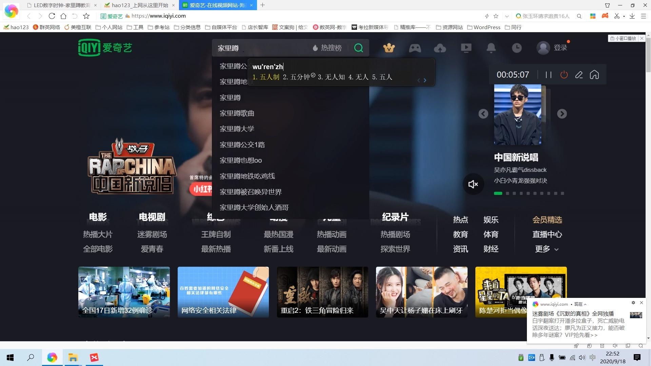Stop recording with the red power icon
This screenshot has width=651, height=366.
point(564,75)
